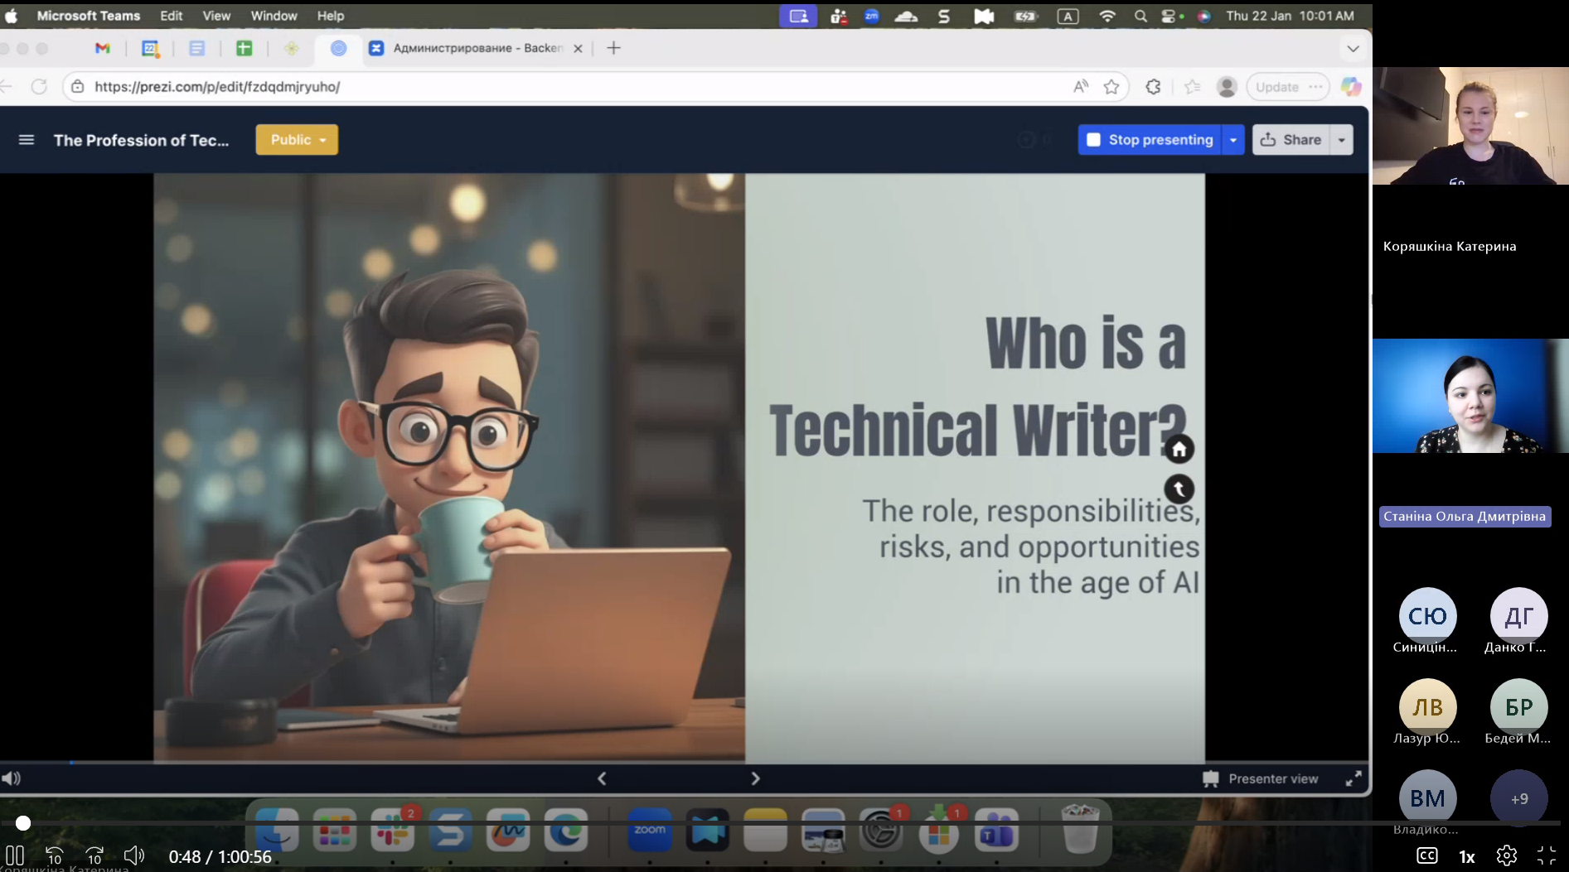
Task: Expand the Share options dropdown arrow
Action: pos(1341,140)
